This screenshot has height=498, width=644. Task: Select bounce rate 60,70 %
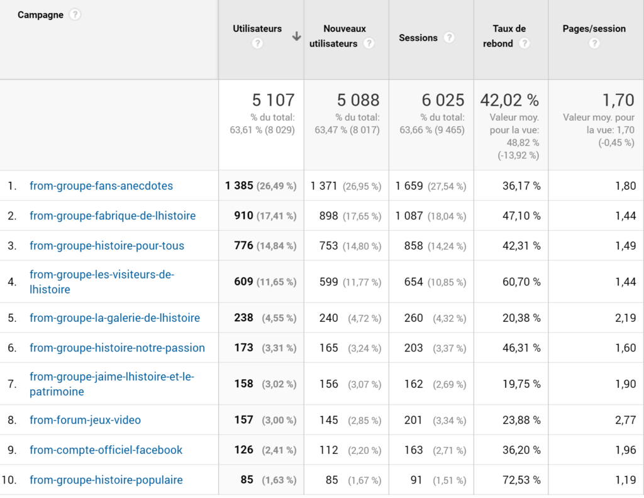tap(521, 282)
